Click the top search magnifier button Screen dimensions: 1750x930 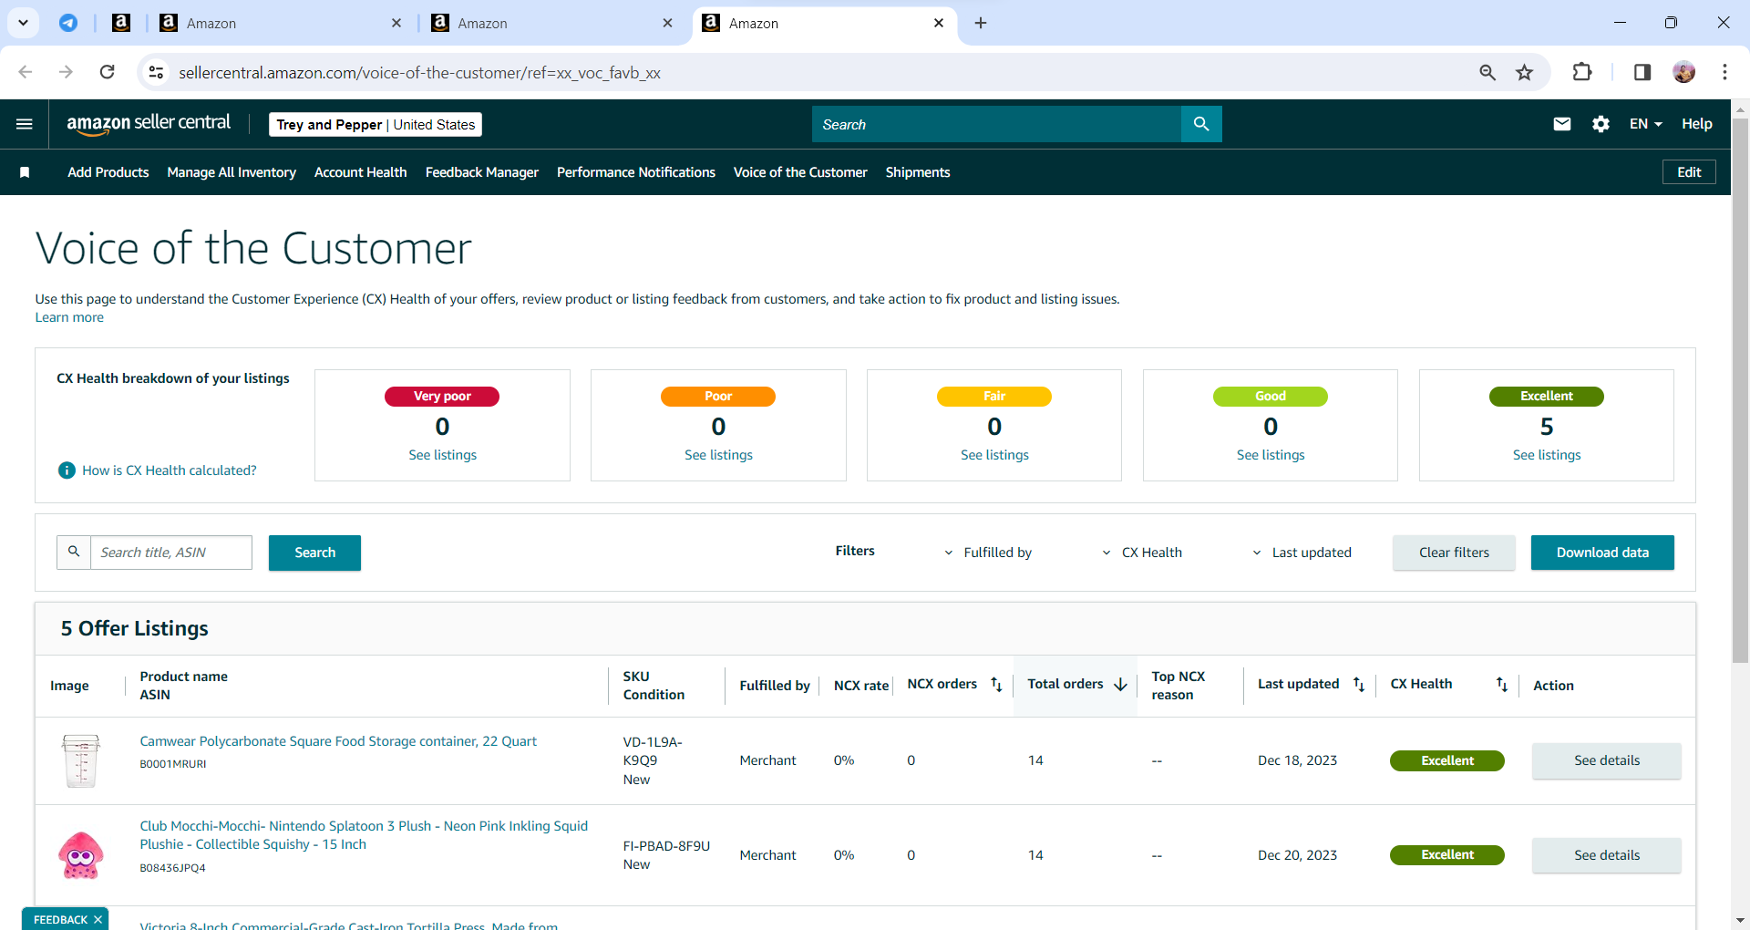click(1201, 124)
